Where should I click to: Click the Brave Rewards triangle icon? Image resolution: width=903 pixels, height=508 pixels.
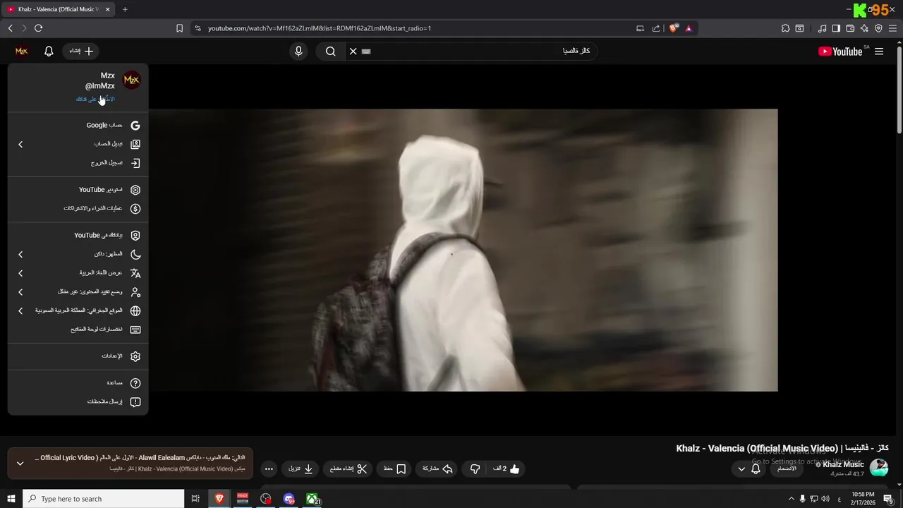click(689, 28)
